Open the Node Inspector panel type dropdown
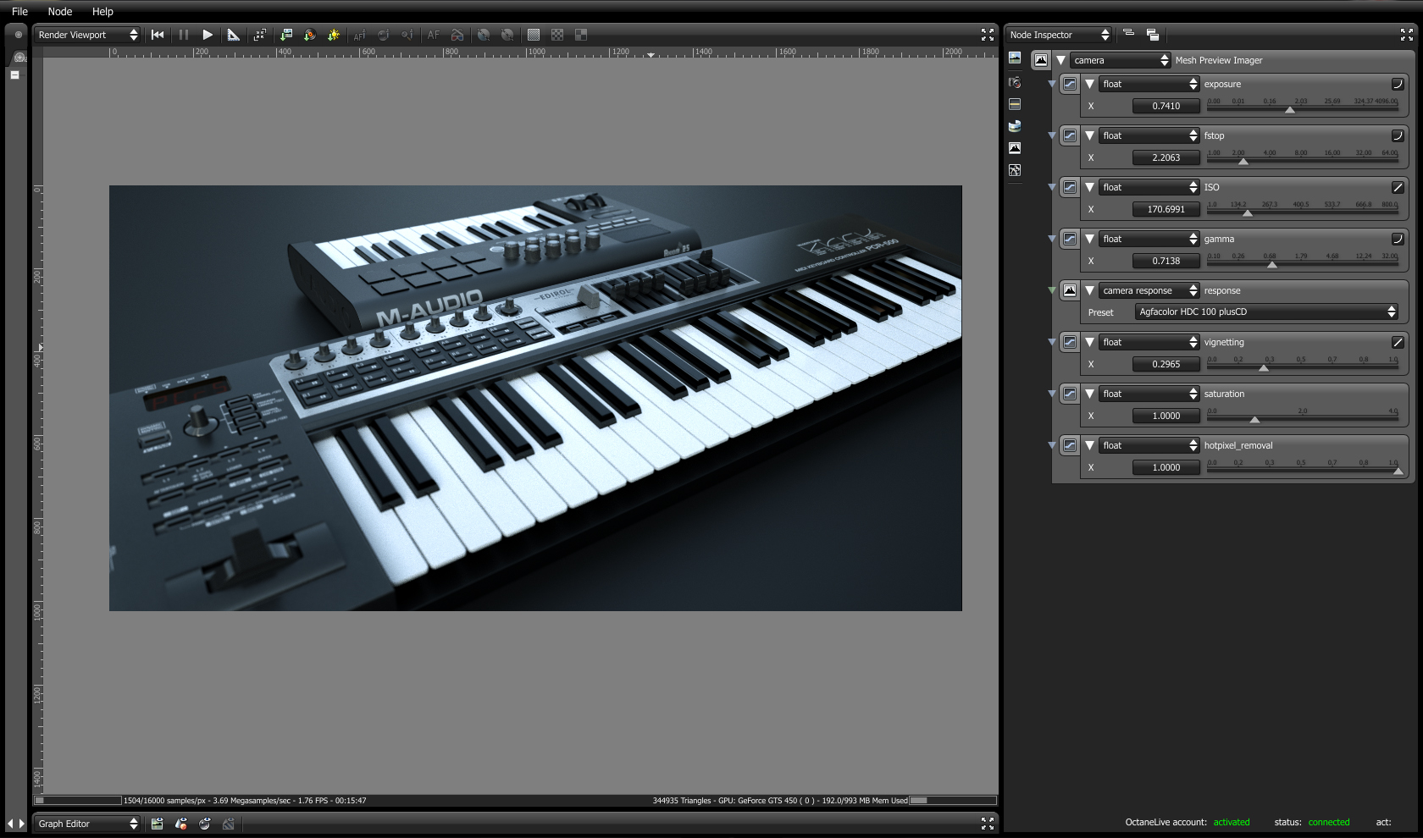Screen dimensions: 1423x838 (1059, 35)
